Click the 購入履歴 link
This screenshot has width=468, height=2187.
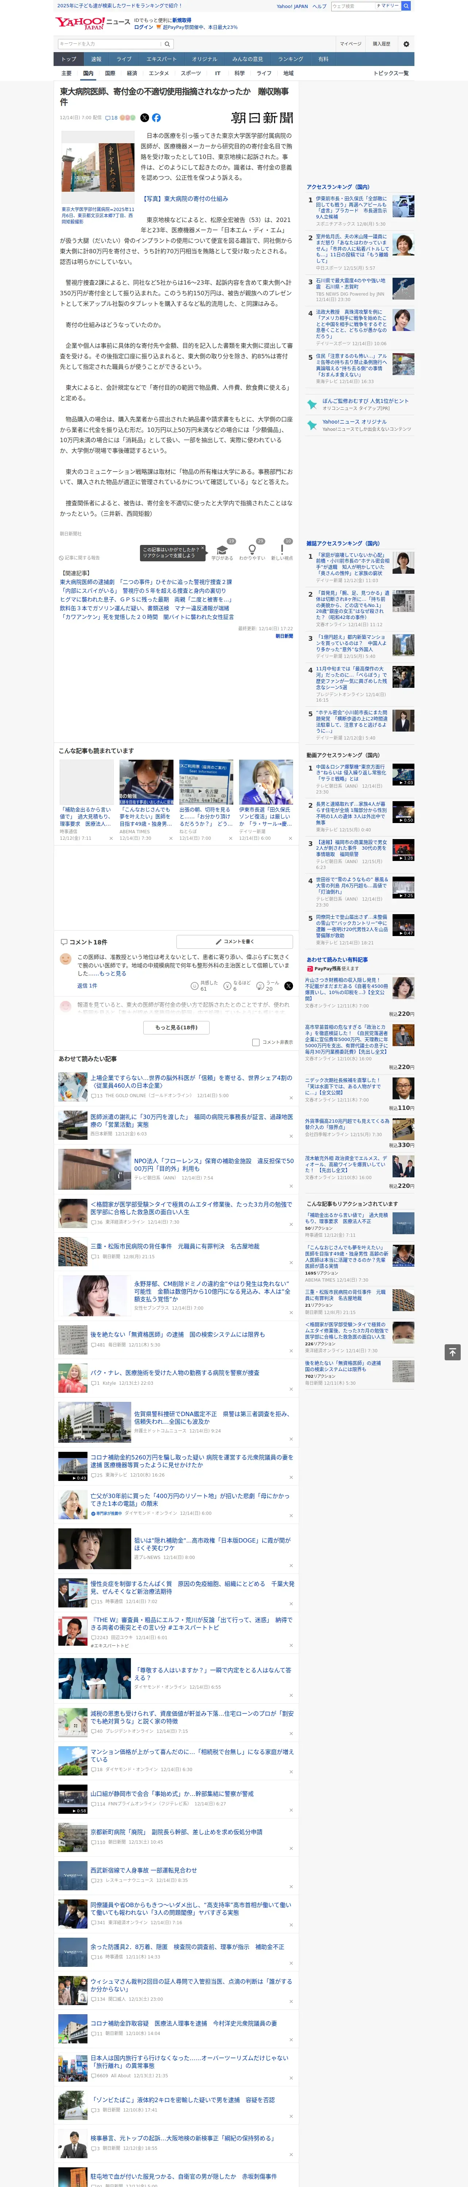tap(381, 43)
